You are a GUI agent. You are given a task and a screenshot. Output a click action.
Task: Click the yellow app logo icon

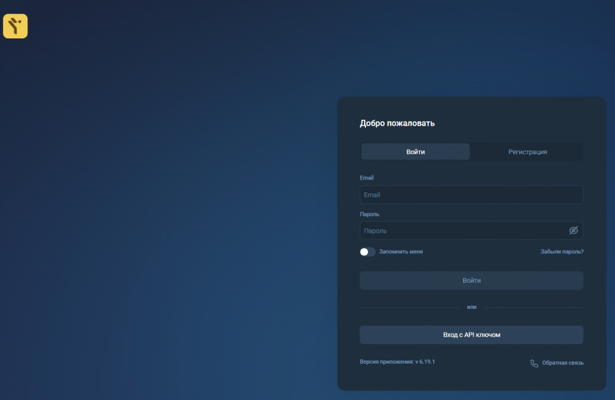point(15,26)
